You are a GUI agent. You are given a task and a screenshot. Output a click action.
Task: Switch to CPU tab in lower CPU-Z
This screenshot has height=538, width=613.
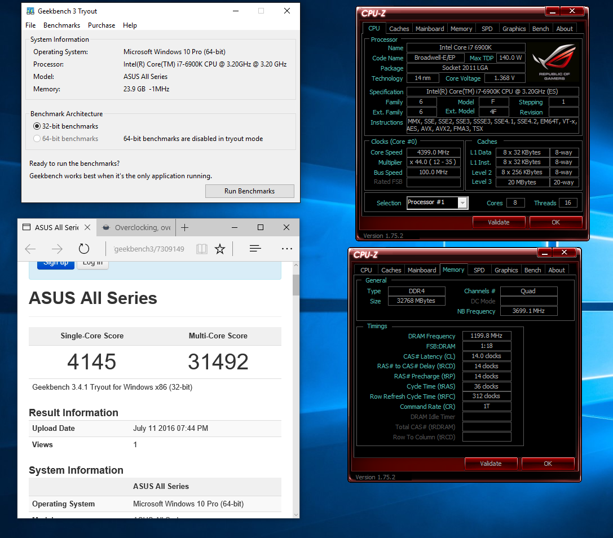click(x=367, y=270)
